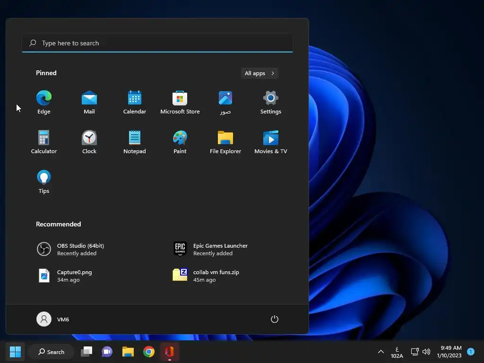Open Task View on the taskbar
The height and width of the screenshot is (363, 484).
(x=86, y=352)
